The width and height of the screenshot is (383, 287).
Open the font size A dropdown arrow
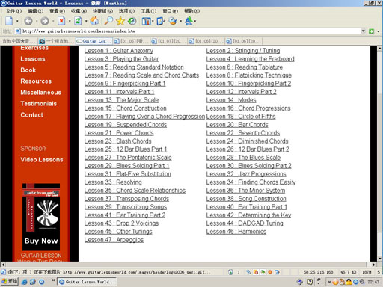coord(195,22)
